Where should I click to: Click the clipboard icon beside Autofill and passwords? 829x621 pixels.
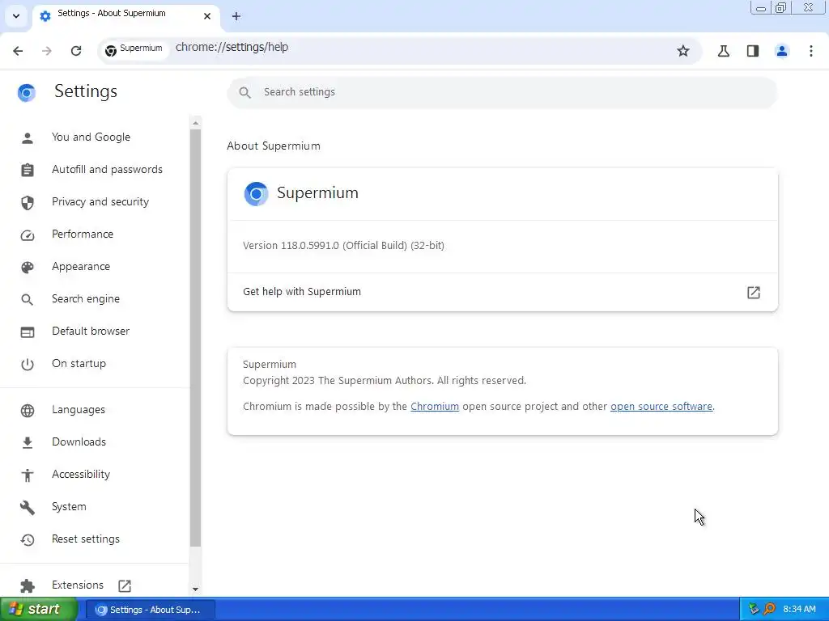(28, 171)
